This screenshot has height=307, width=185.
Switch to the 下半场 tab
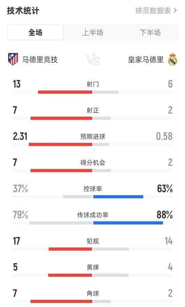coord(150,33)
